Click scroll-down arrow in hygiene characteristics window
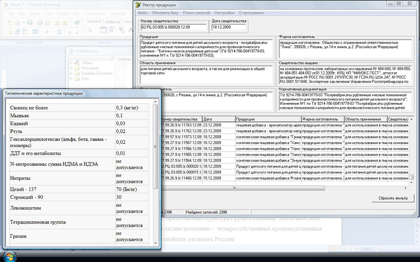Viewport: 420px width, 262px height. coord(155,244)
